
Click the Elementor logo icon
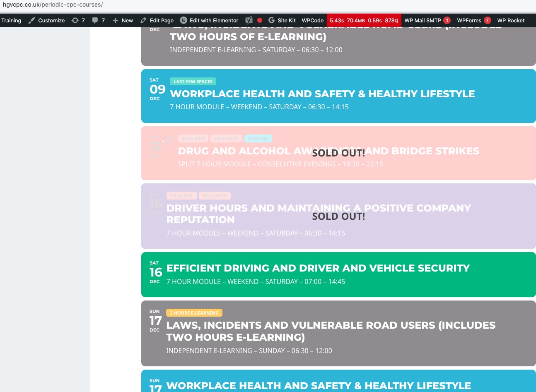coord(183,20)
